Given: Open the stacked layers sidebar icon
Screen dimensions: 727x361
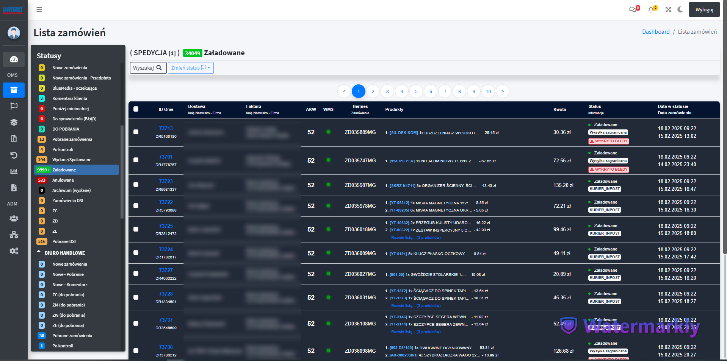Looking at the screenshot, I should 14,122.
